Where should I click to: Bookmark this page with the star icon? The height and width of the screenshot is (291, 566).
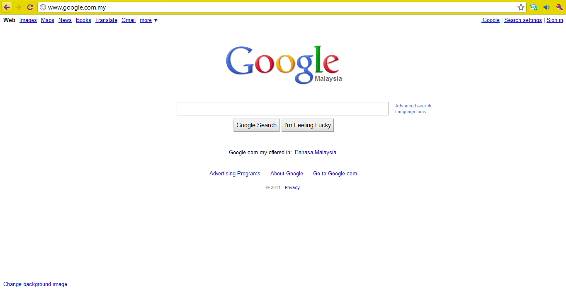(x=521, y=7)
